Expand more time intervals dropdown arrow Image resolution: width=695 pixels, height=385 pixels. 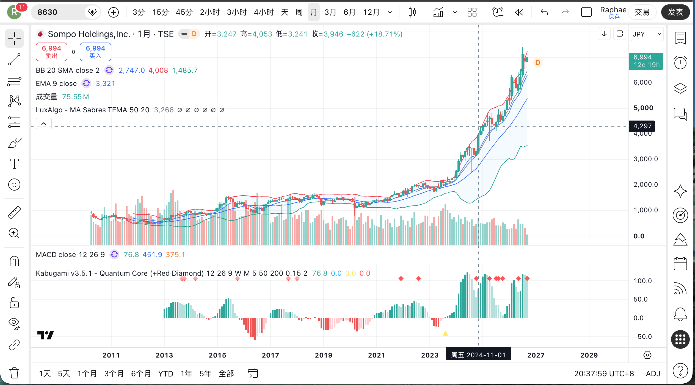pyautogui.click(x=390, y=12)
